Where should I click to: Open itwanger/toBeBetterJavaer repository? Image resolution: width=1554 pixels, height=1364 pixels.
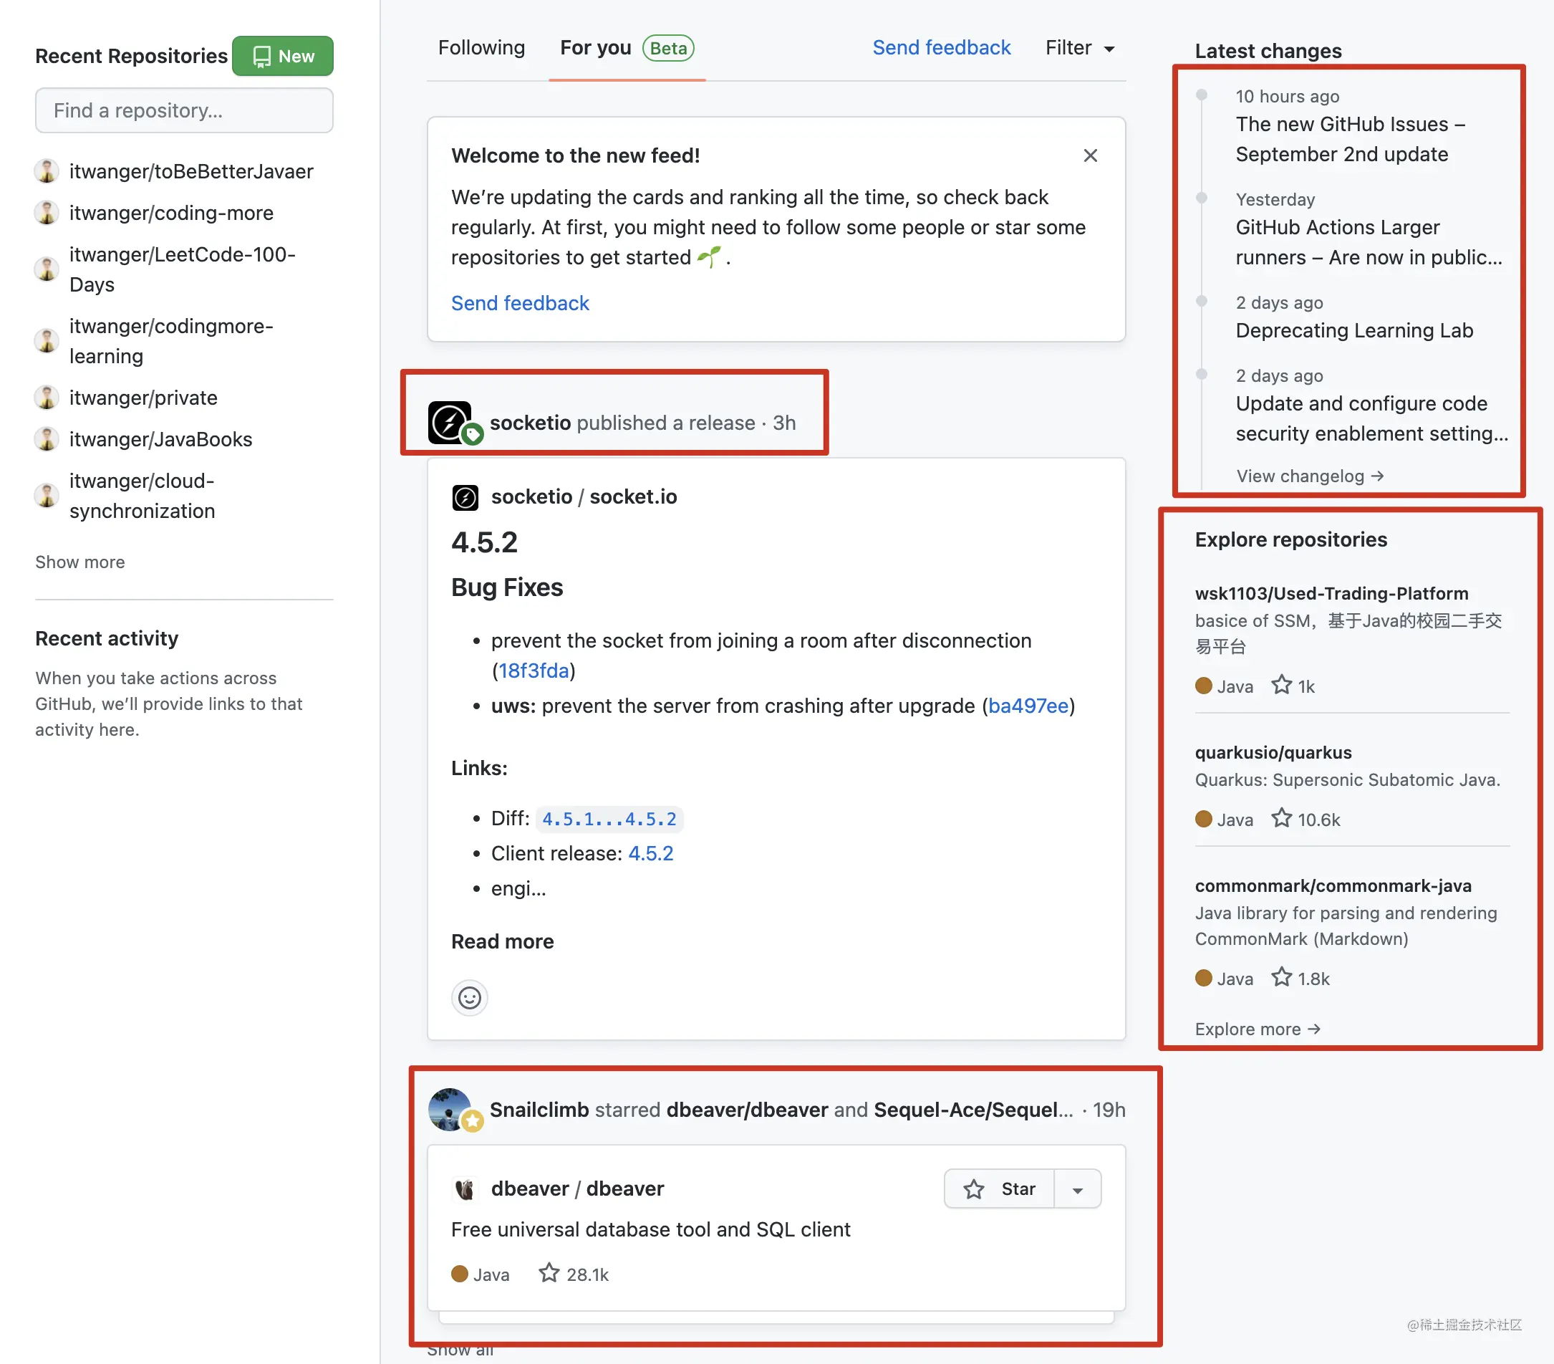(190, 171)
